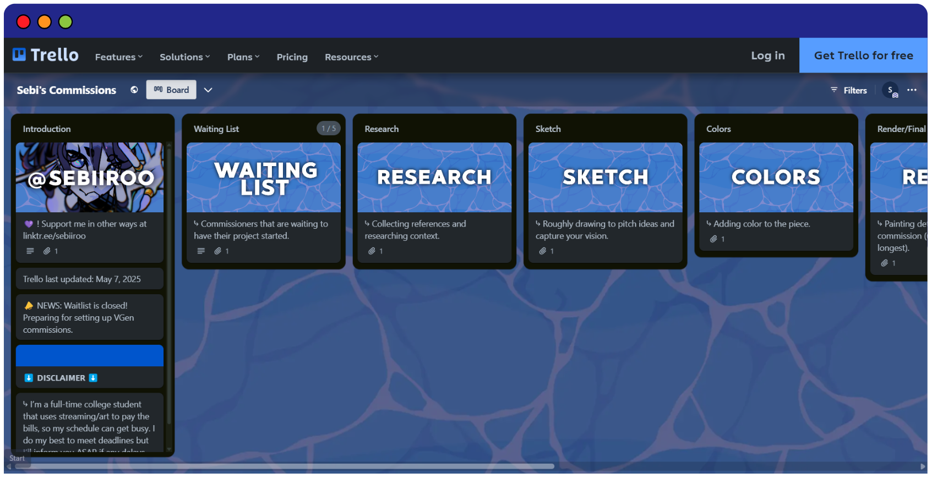Screen dimensions: 932x479
Task: Open the board's three-dot menu
Action: [912, 90]
